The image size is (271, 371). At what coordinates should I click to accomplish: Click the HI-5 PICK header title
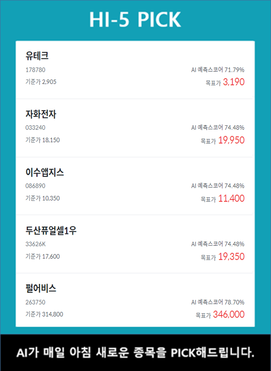coord(135,20)
